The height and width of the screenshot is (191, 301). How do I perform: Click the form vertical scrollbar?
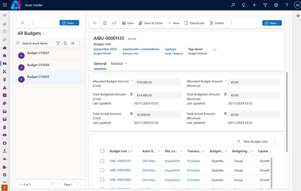[287, 112]
